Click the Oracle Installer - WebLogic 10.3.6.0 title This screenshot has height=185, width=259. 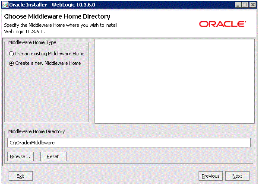(52, 5)
